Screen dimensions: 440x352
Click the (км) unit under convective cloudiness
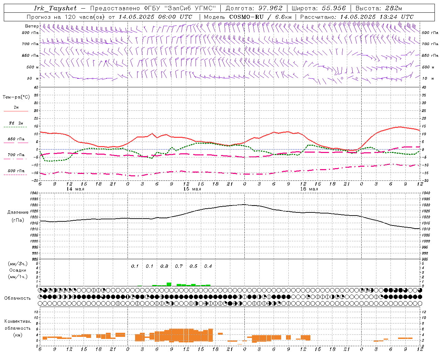18,335
